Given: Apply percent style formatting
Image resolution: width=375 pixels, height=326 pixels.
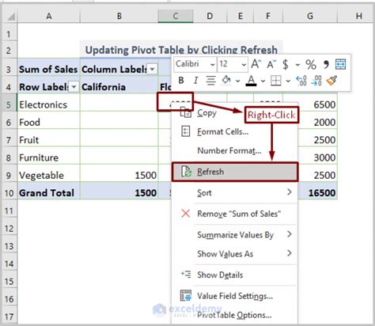Looking at the screenshot, I should 311,64.
